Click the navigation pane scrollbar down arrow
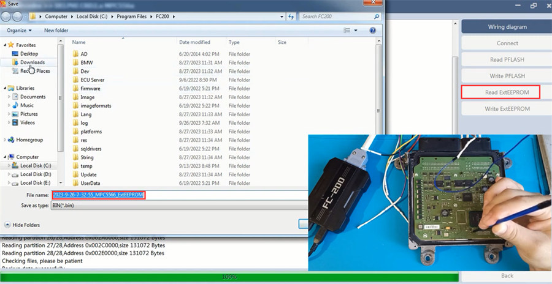552x284 pixels. pos(61,183)
